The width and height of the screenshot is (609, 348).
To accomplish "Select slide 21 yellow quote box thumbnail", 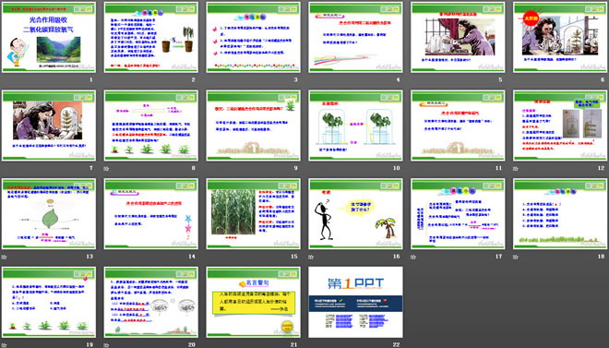I will point(253,302).
